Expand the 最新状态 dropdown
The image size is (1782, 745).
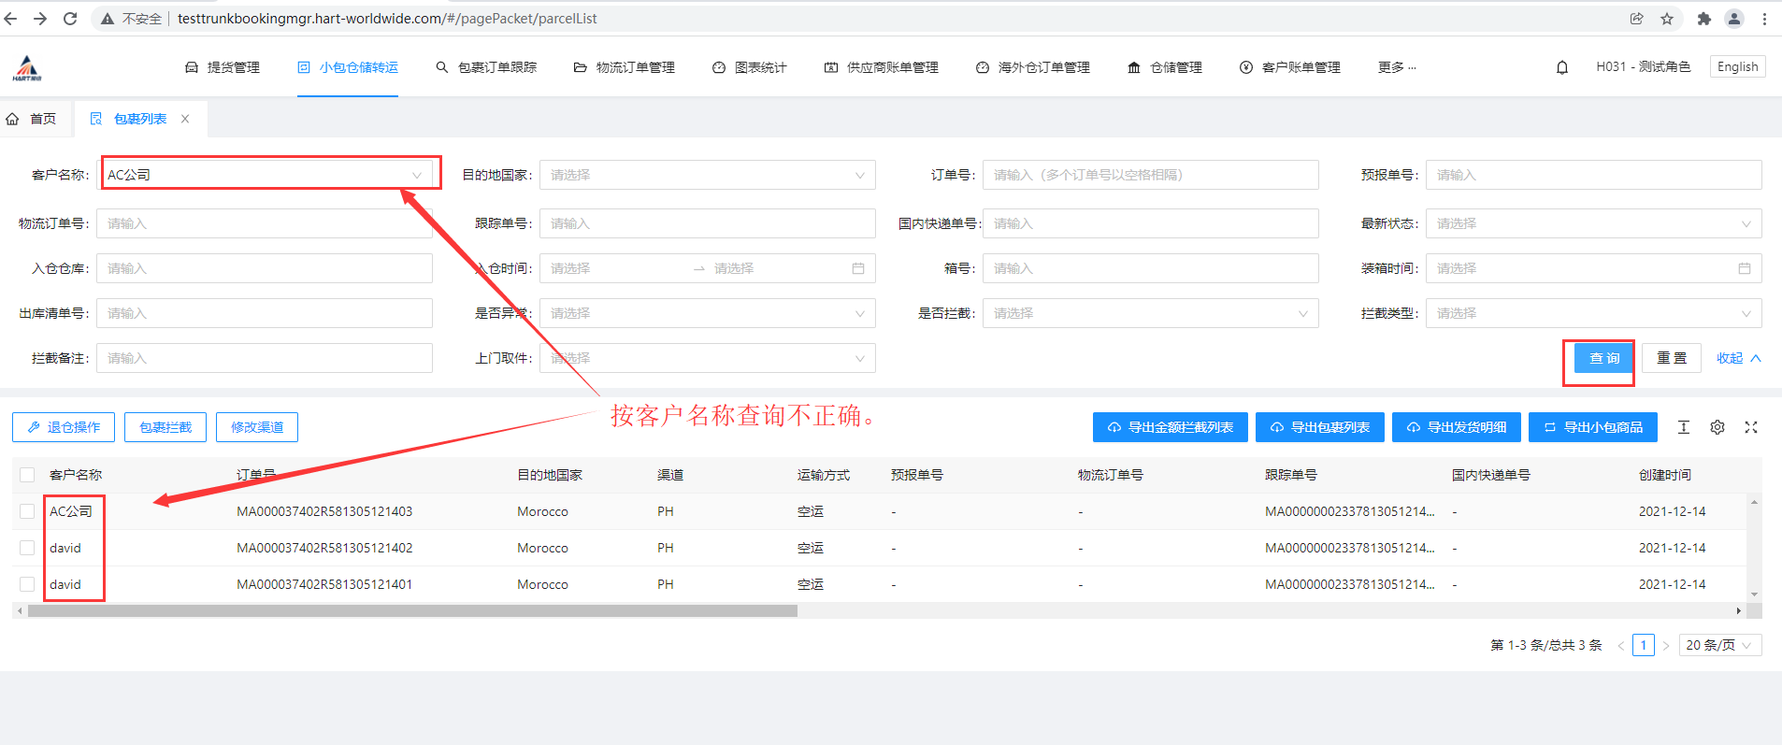(1592, 223)
